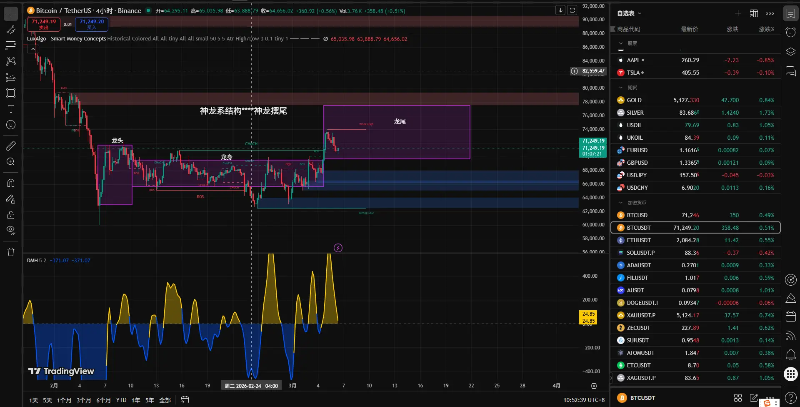Select the trend line drawing tool
Screen dimensions: 800x407
pyautogui.click(x=11, y=30)
